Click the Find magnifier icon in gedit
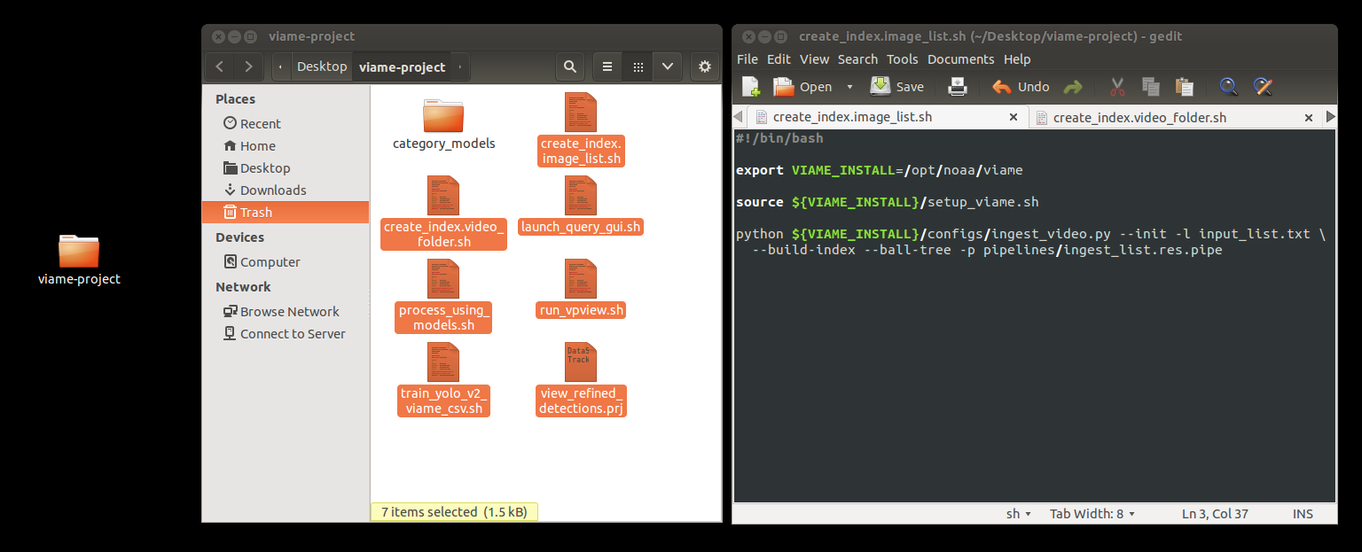The image size is (1362, 552). tap(1228, 86)
